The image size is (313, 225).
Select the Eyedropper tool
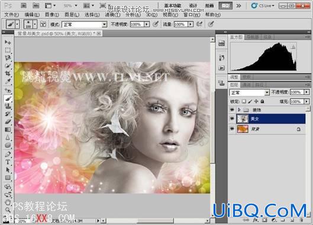coord(8,81)
